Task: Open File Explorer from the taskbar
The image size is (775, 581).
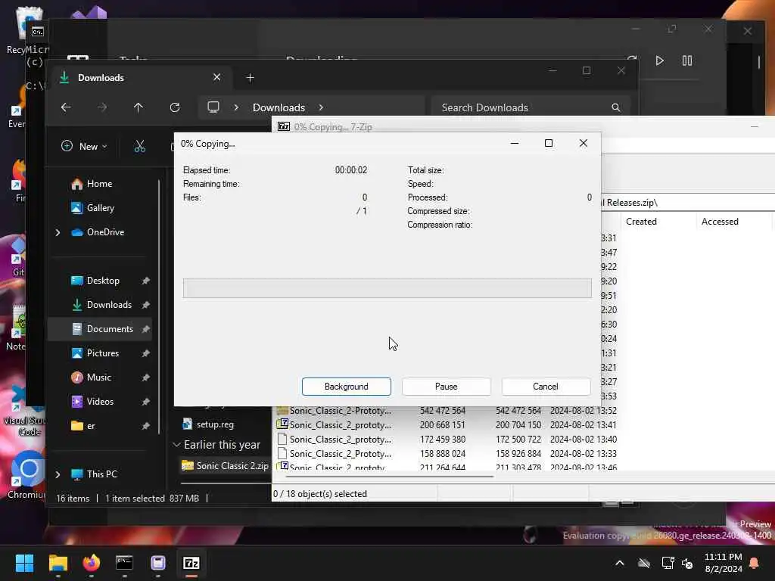Action: [x=58, y=563]
